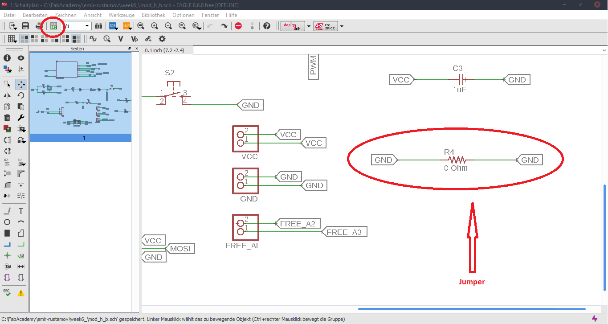Viewport: 608px width, 324px height.
Task: Select the blue Bus tool
Action: (x=7, y=244)
